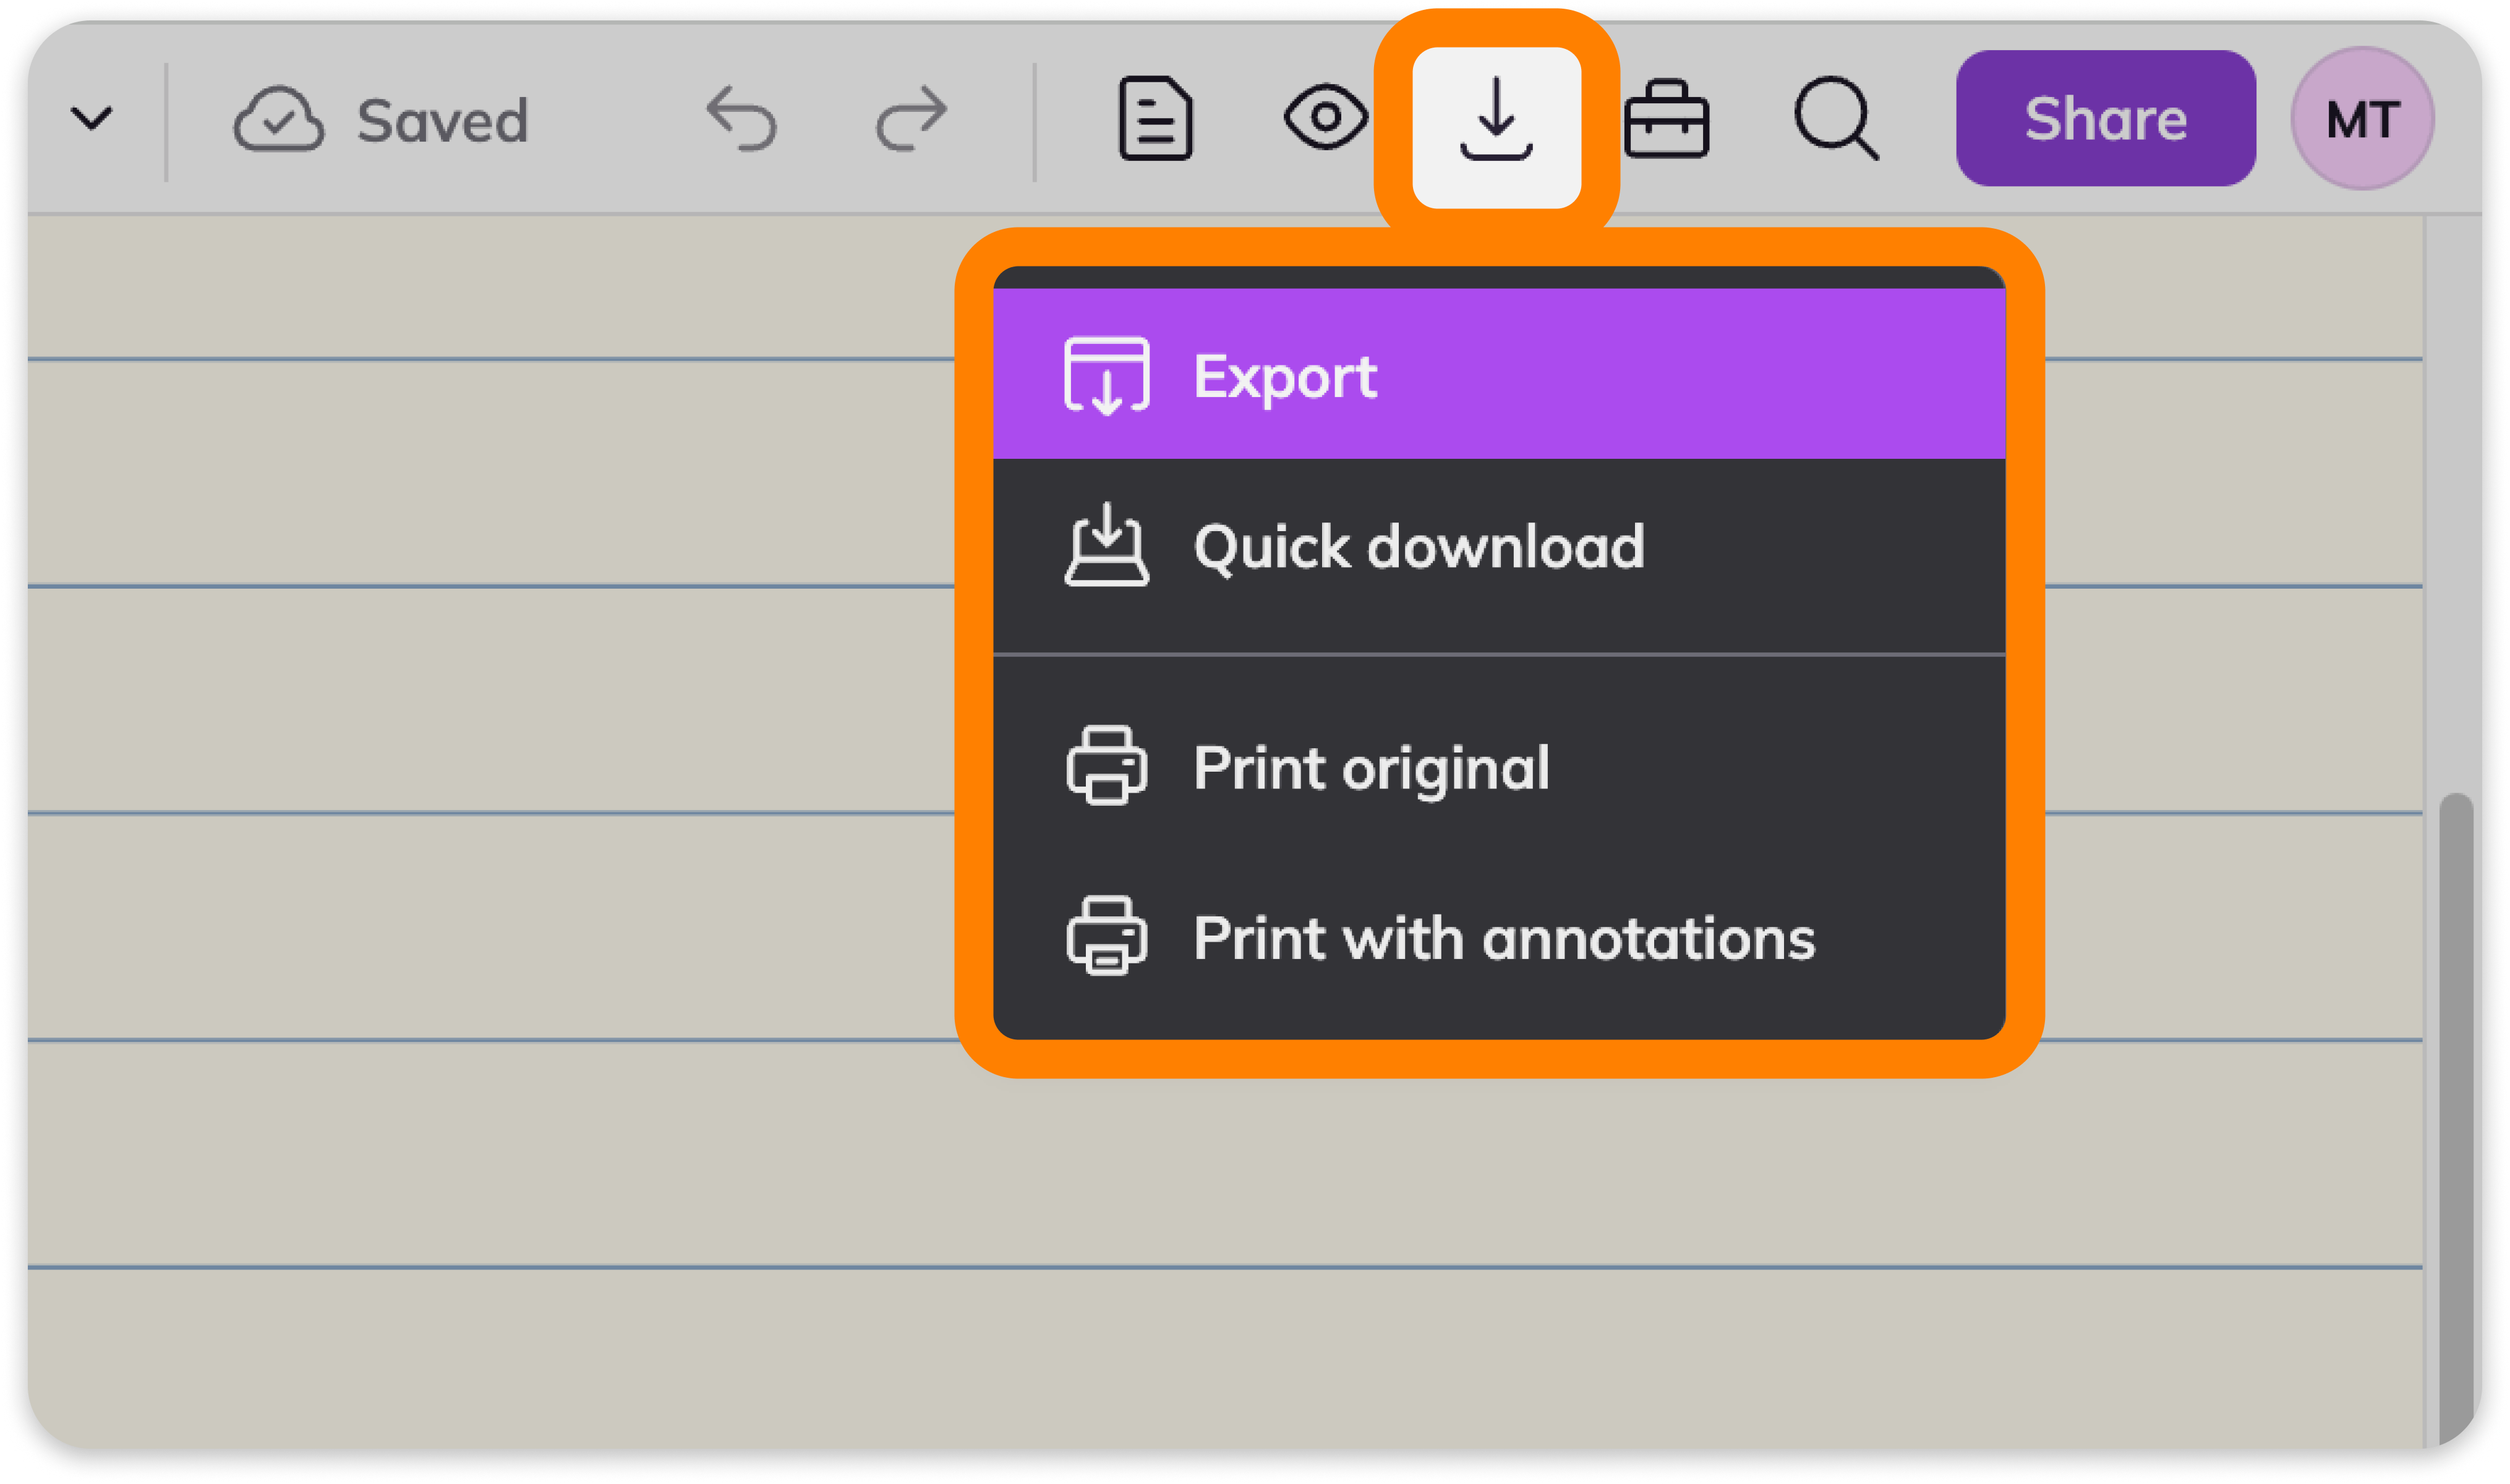2510x1484 pixels.
Task: Click the vertical scrollbar thumb
Action: (2456, 1118)
